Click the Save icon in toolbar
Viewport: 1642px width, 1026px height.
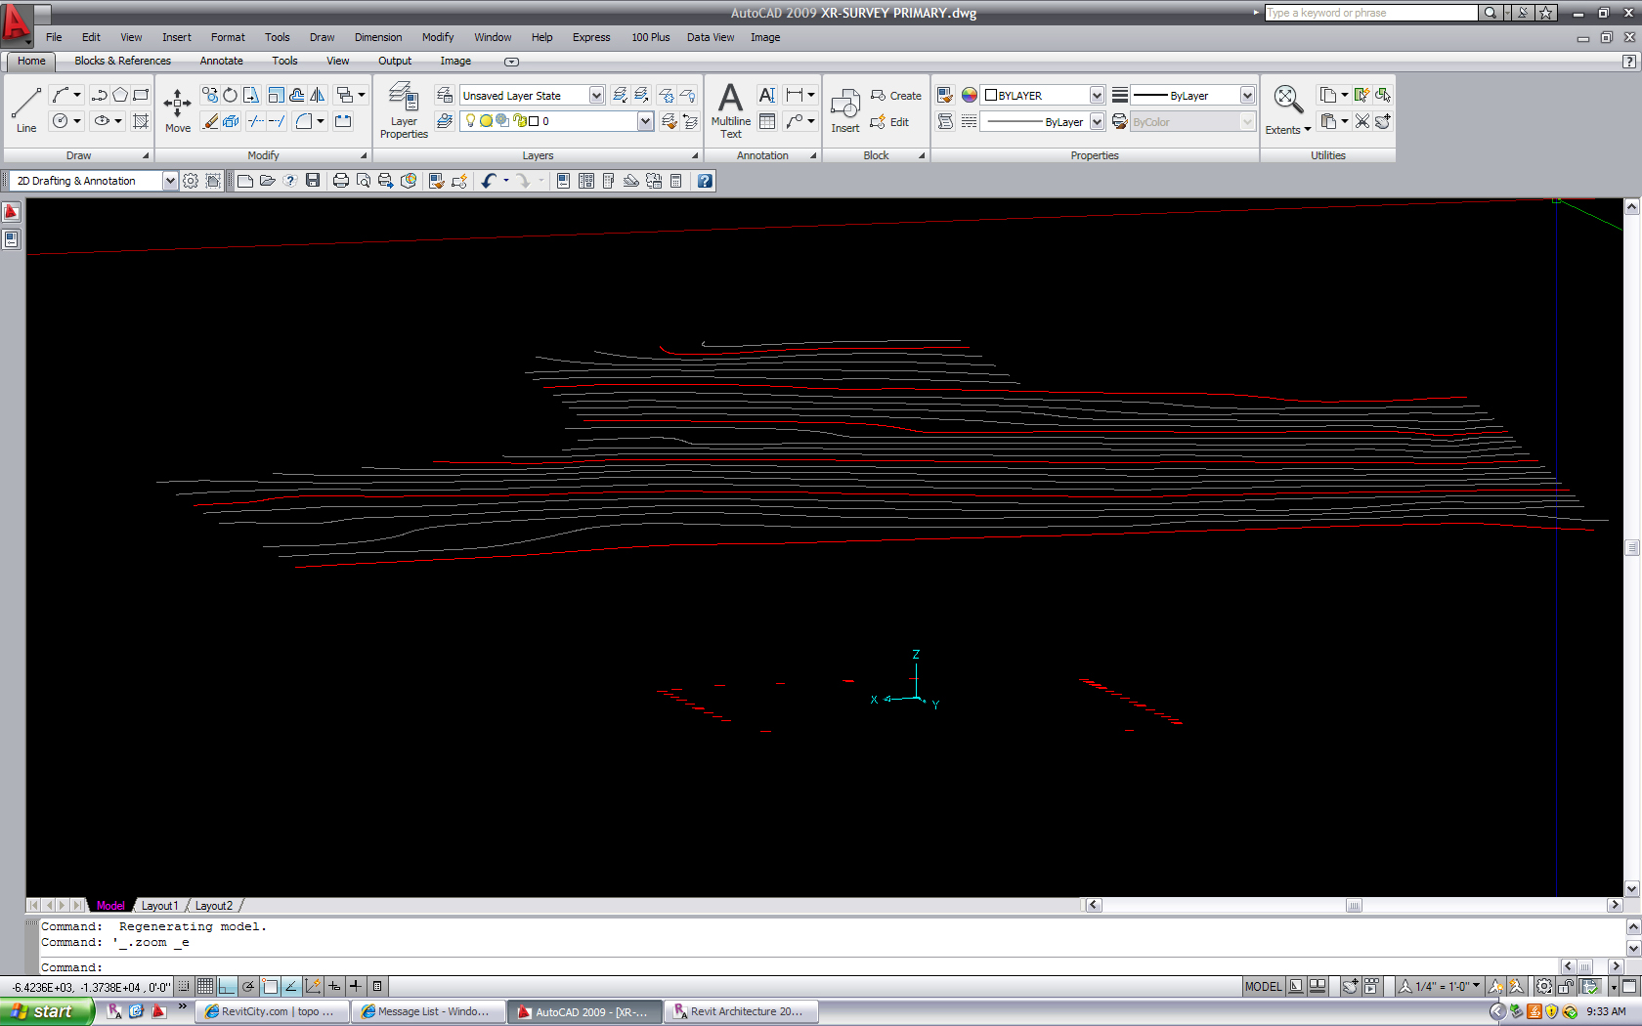pos(313,181)
